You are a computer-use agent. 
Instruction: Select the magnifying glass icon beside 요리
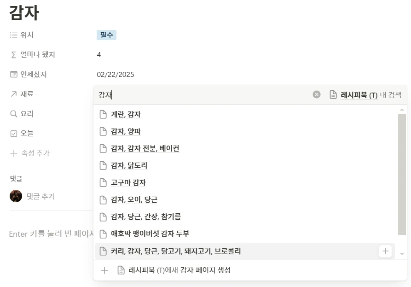[14, 113]
